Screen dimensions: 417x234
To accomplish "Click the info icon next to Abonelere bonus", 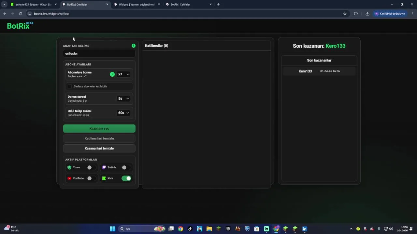I will pyautogui.click(x=112, y=74).
